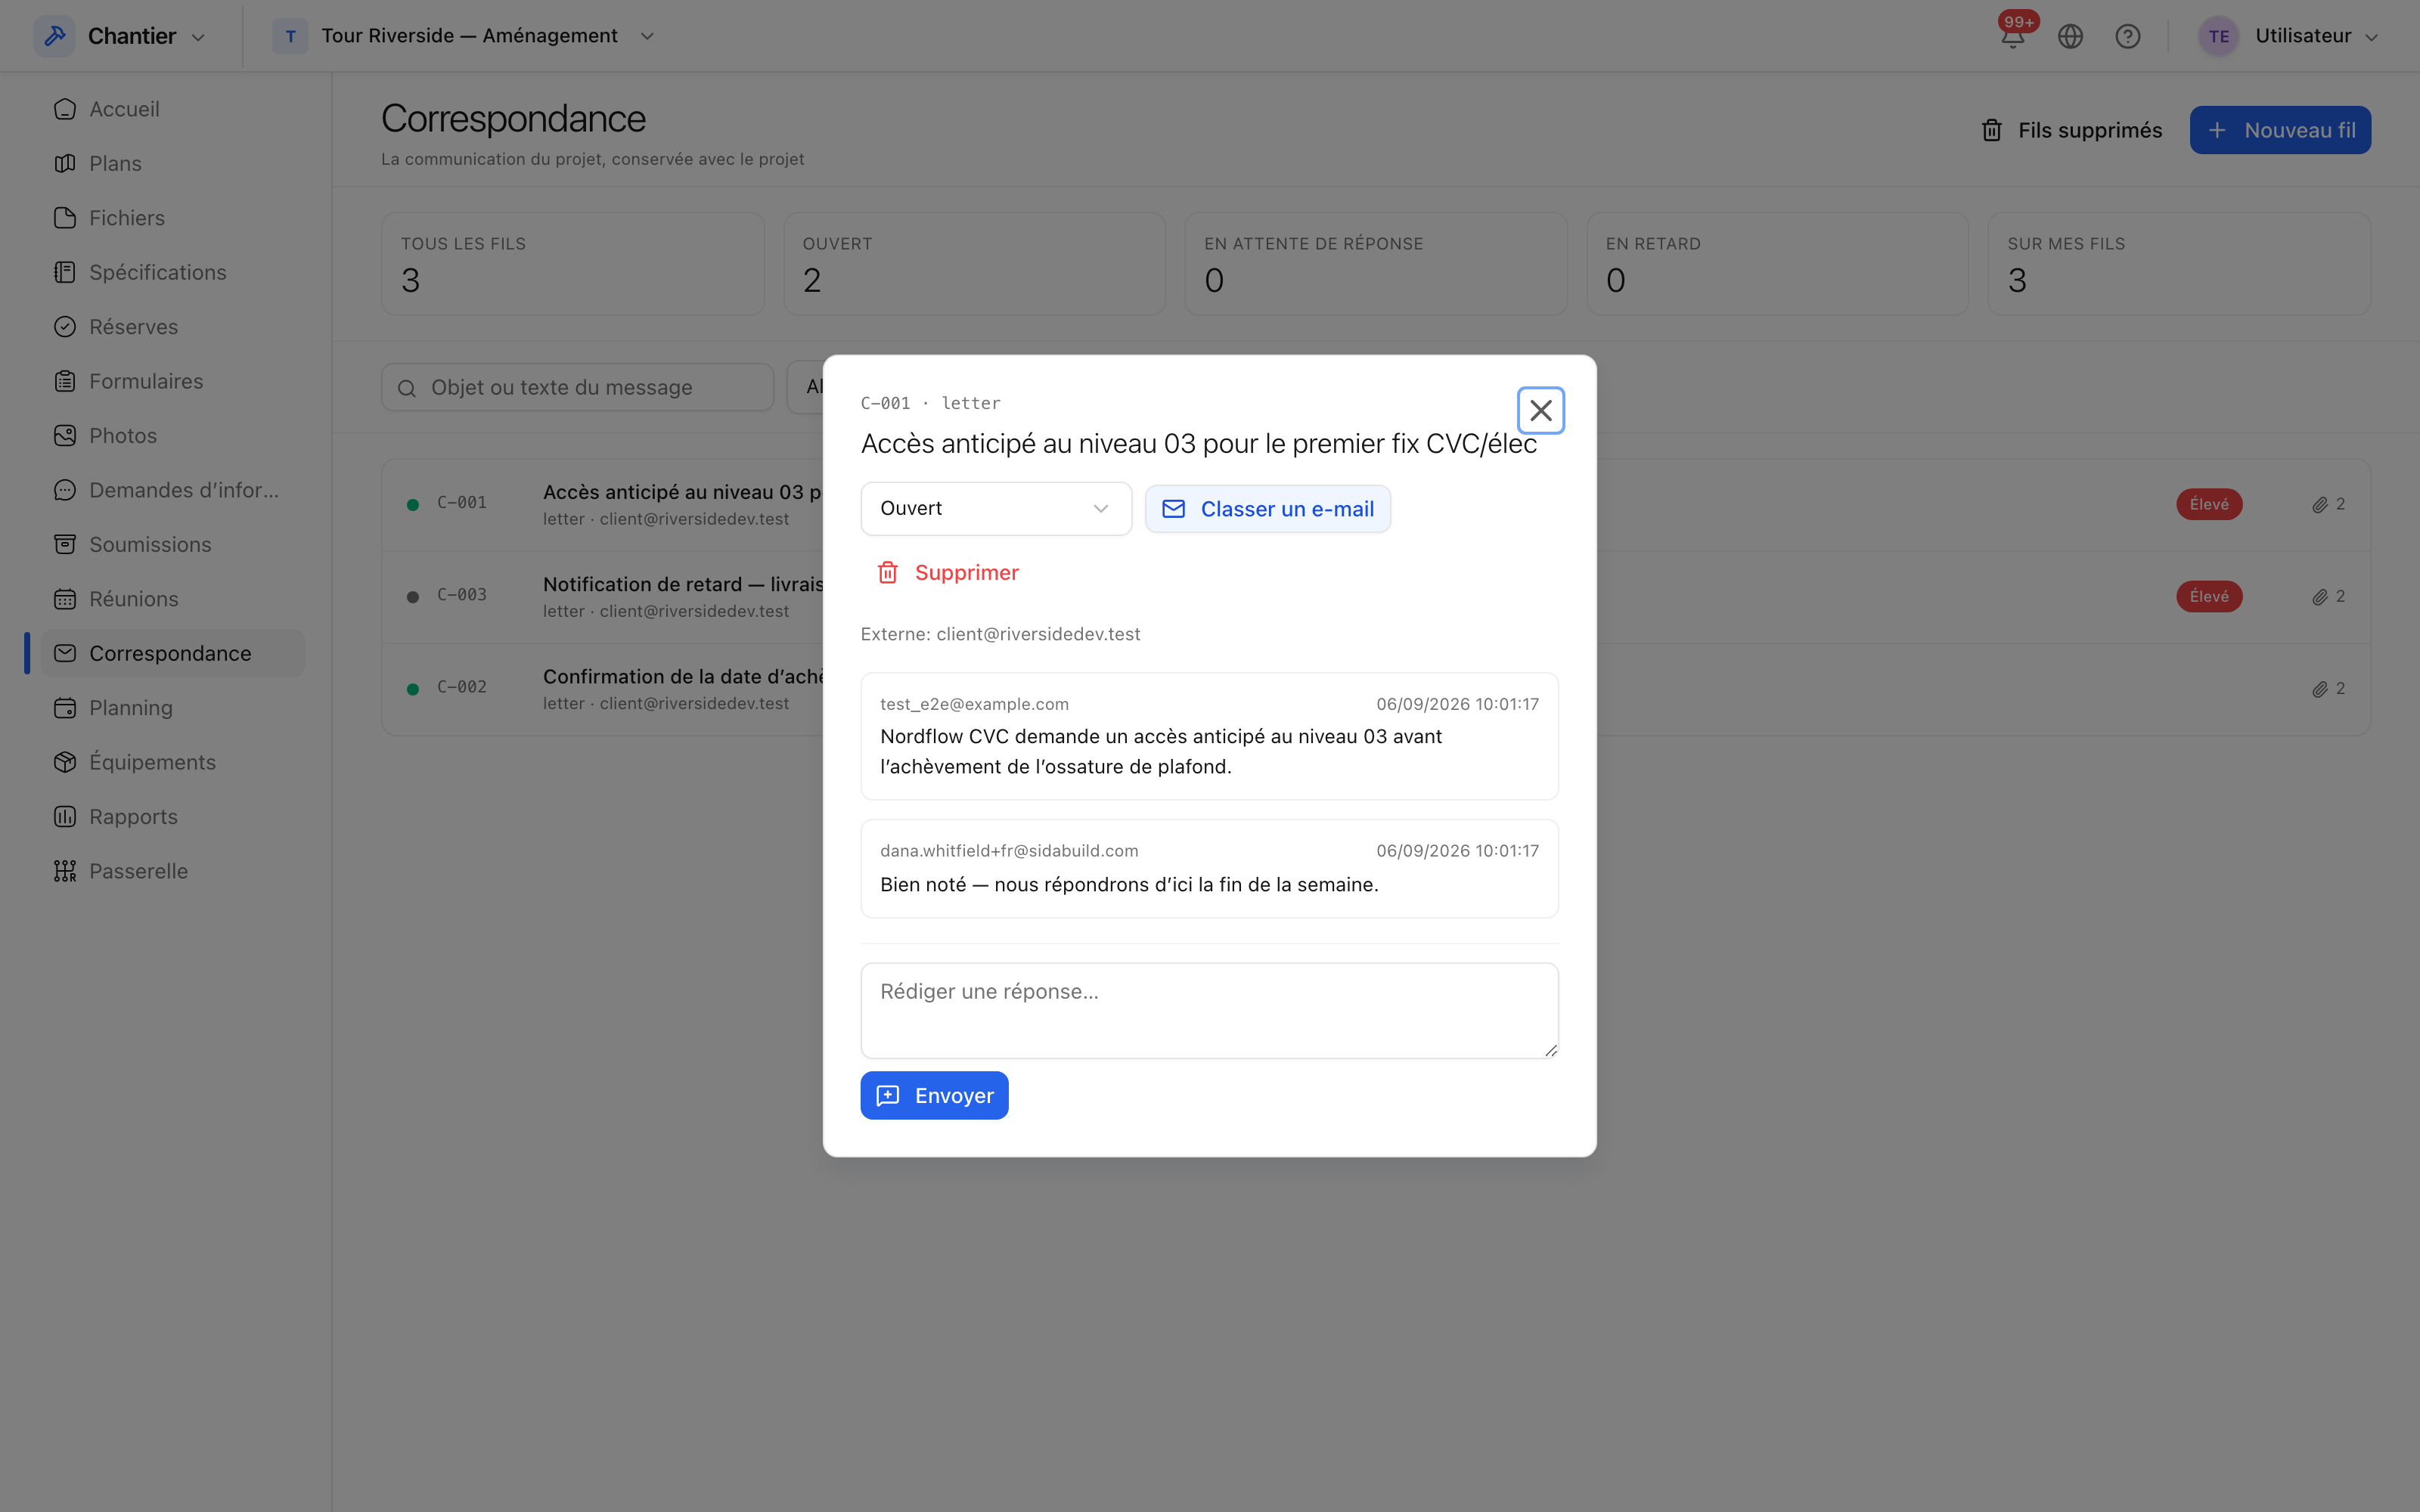Click the Photos sidebar icon

pos(65,436)
